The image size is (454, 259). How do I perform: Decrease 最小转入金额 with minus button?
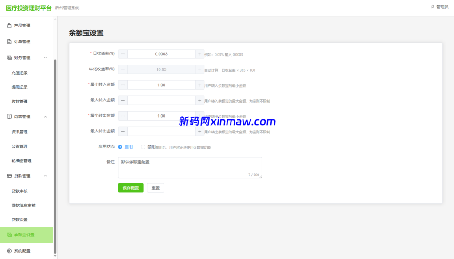tap(123, 85)
